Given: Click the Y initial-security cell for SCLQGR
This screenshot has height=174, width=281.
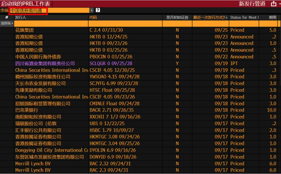Looking at the screenshot, I should tap(177, 63).
